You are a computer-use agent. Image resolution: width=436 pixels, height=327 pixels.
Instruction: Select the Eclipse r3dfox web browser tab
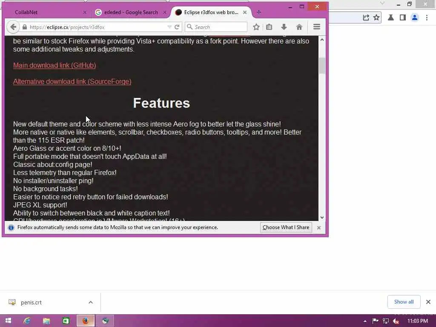[211, 12]
